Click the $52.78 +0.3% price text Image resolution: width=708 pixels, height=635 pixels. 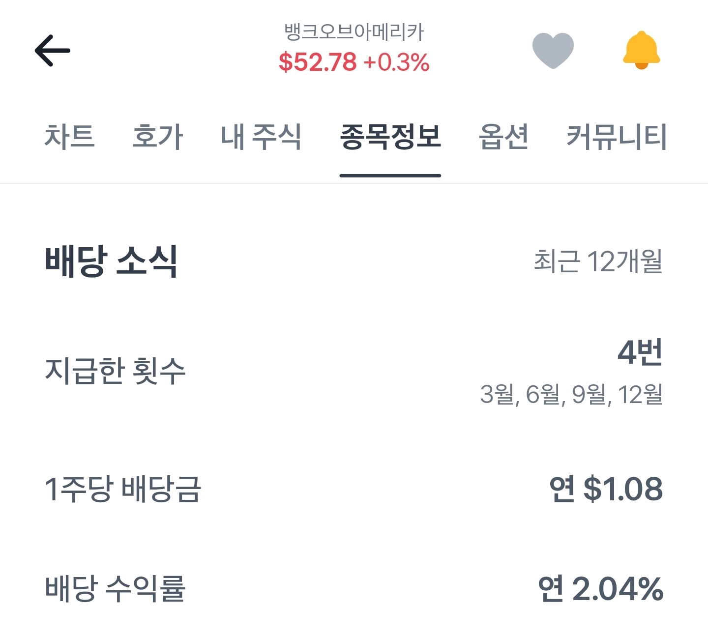354,62
